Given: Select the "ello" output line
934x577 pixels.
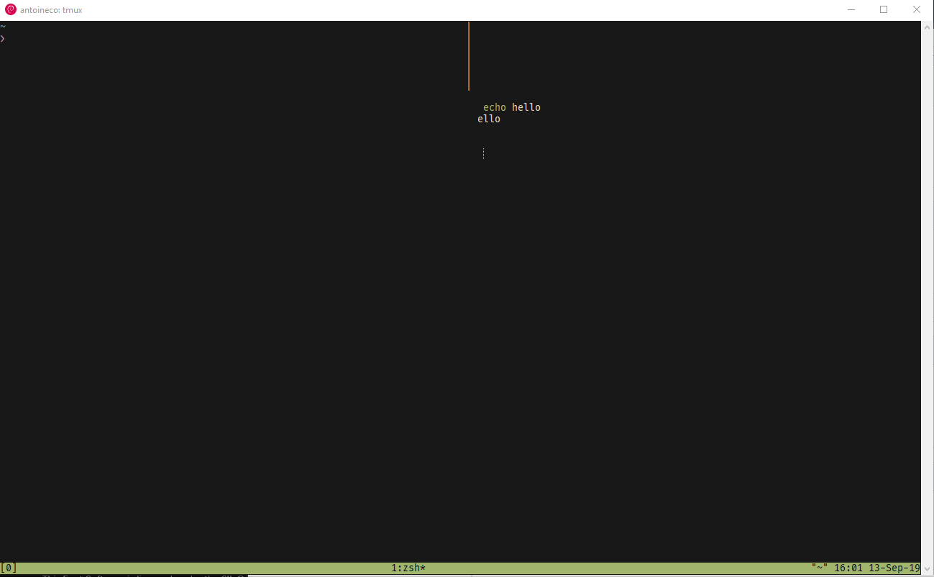Looking at the screenshot, I should 489,118.
